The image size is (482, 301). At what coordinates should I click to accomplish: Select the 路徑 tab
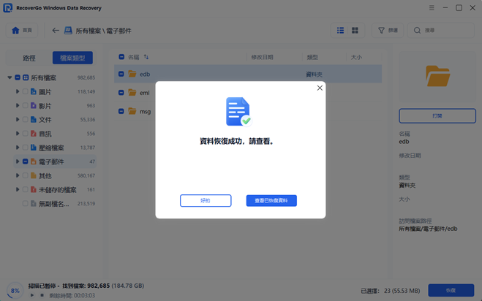point(29,58)
